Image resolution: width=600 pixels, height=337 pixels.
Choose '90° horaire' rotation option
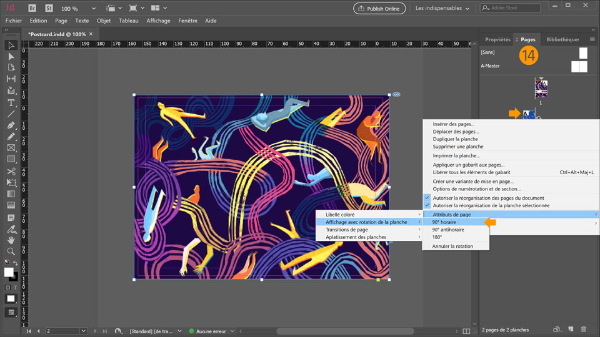[x=444, y=222]
